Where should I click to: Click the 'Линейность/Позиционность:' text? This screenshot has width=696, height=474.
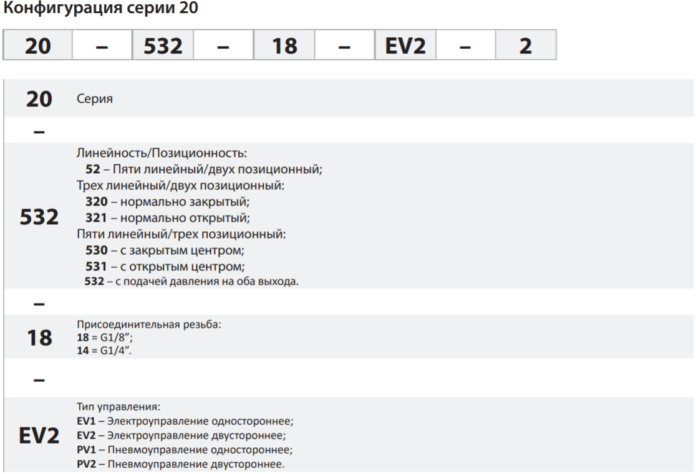pos(162,153)
